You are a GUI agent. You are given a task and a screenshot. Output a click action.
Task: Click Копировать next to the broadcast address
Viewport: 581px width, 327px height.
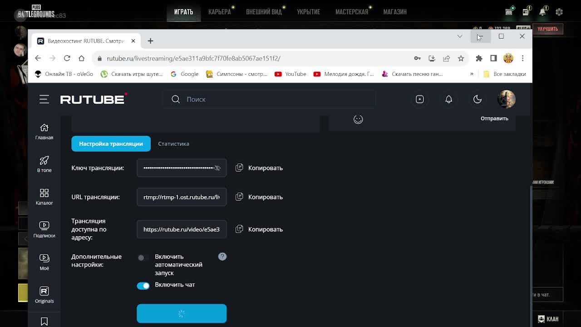(266, 229)
